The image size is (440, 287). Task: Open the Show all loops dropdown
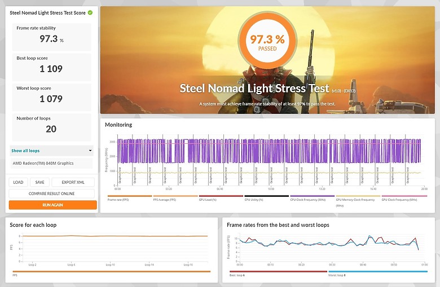coord(52,151)
